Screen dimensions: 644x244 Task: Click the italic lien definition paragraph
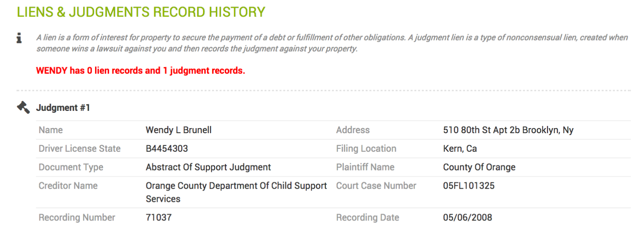coord(332,43)
